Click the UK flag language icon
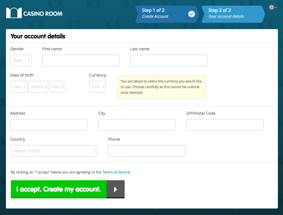The height and width of the screenshot is (215, 283). pyautogui.click(x=272, y=7)
